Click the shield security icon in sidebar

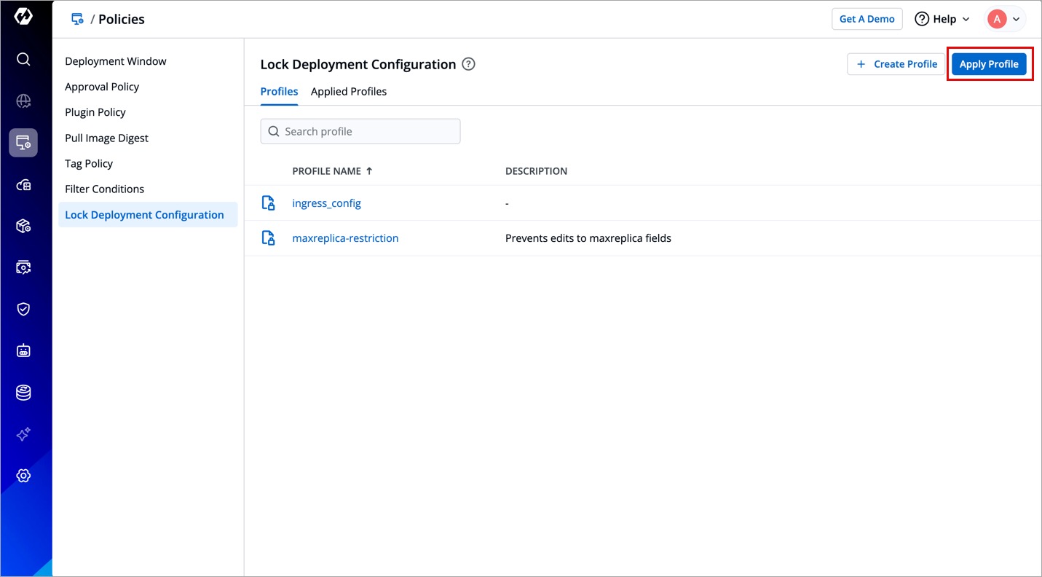click(x=23, y=309)
